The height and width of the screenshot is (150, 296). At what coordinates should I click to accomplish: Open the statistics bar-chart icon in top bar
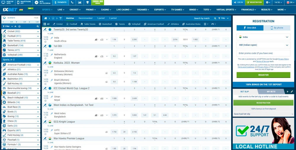(x=80, y=2)
